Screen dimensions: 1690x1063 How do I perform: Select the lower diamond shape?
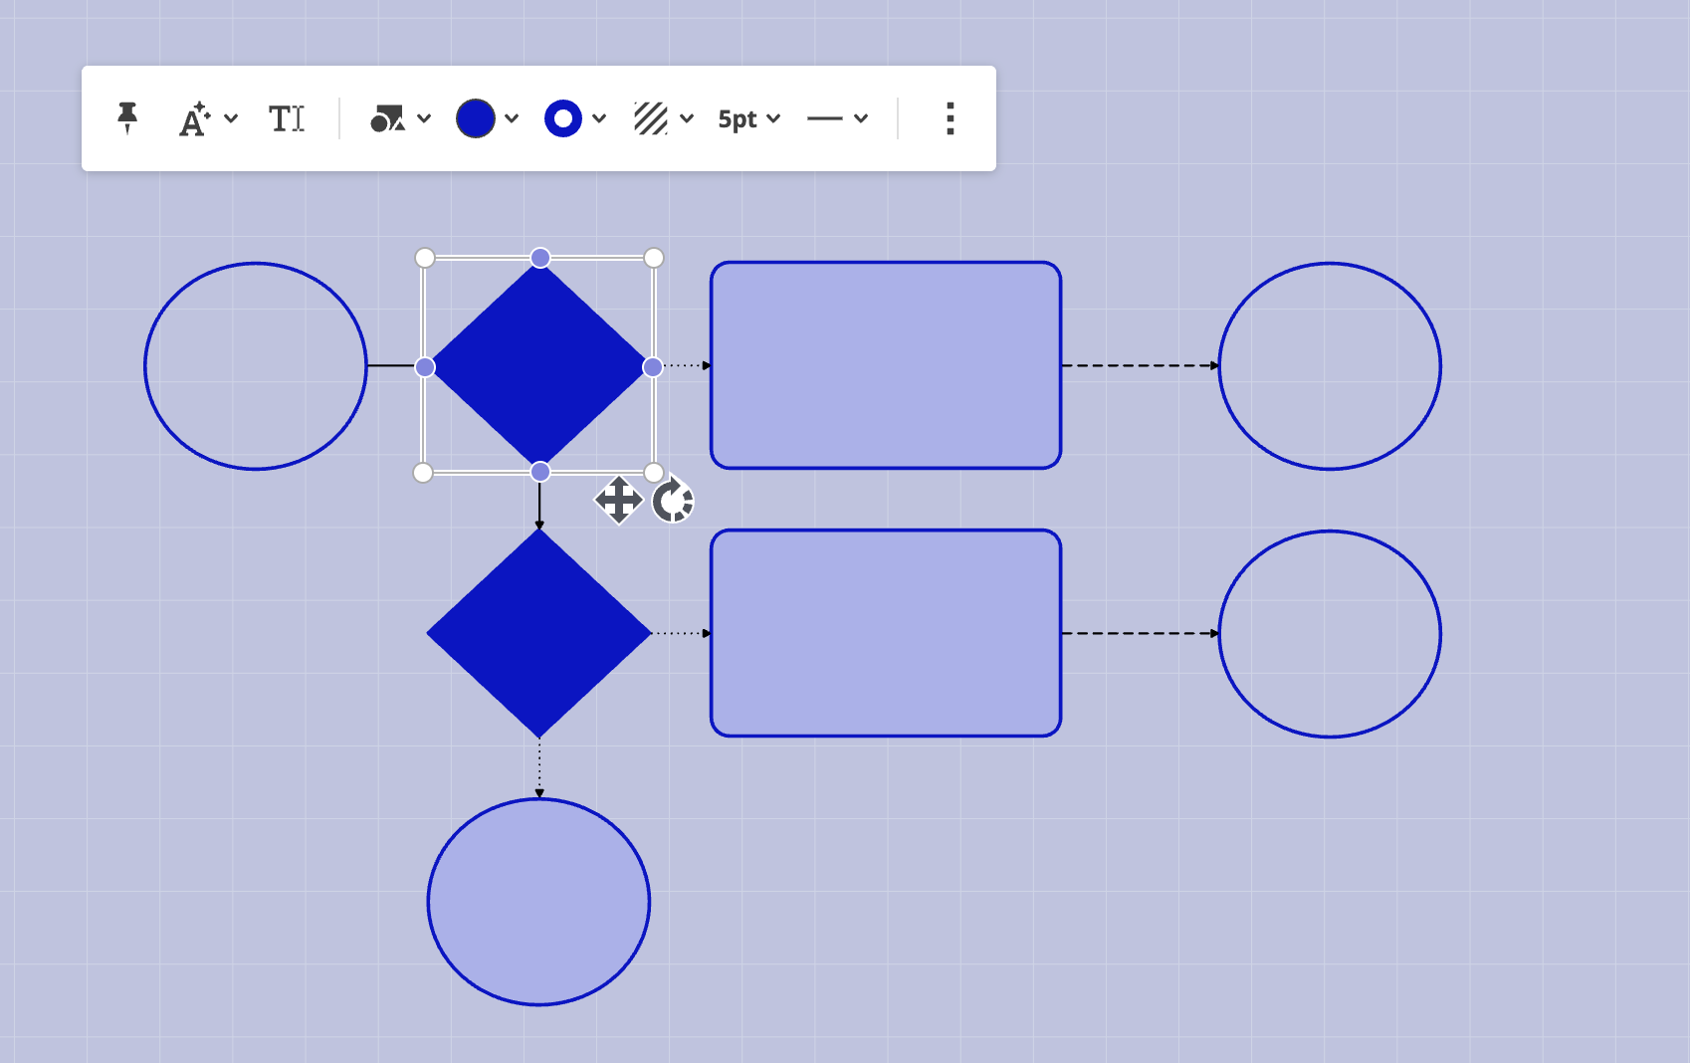click(x=539, y=632)
